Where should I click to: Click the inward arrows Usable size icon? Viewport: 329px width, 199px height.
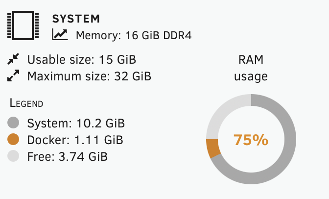pyautogui.click(x=13, y=59)
